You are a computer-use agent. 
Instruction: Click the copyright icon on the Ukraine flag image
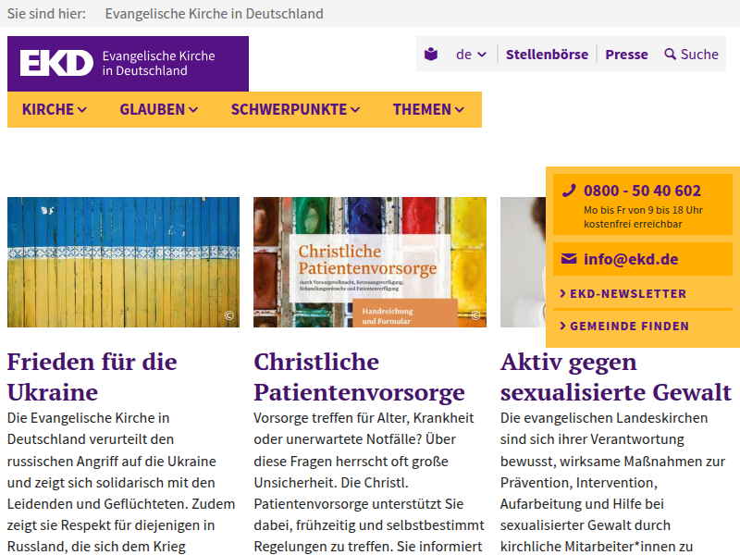[x=229, y=316]
